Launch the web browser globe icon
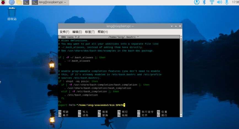This screenshot has height=129, width=239. tap(12, 2)
